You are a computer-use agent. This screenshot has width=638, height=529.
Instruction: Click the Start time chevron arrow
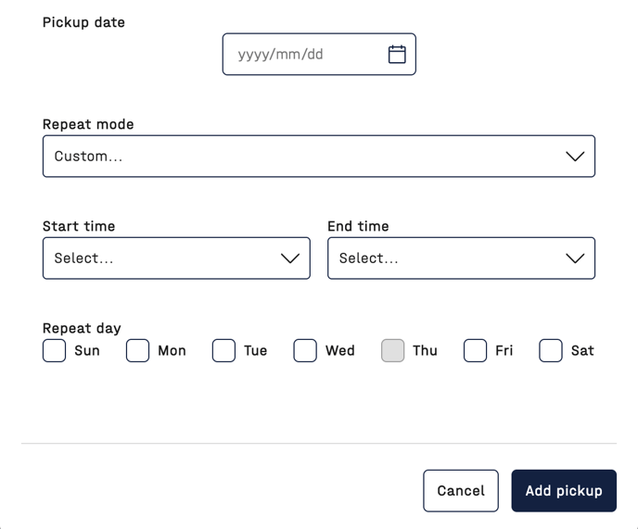pos(290,258)
